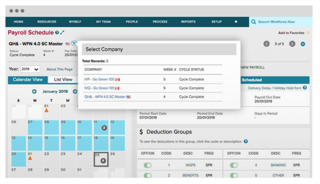Open the HOME menu
This screenshot has width=320, height=184.
pyautogui.click(x=18, y=22)
